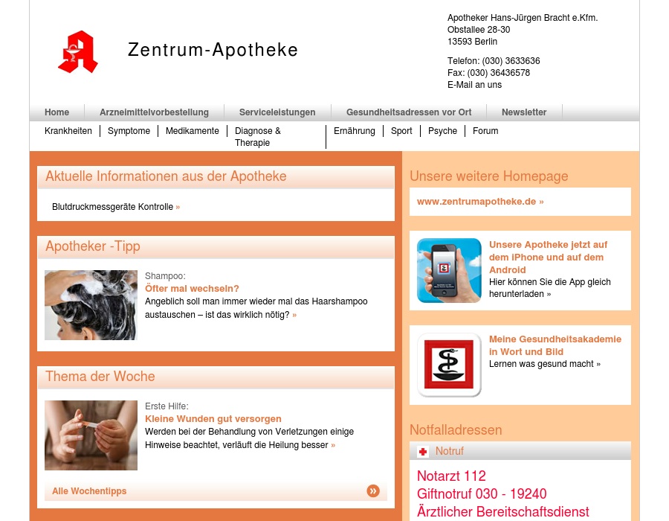The width and height of the screenshot is (669, 521).
Task: Click the orange arrow icon beside Alle Wochentipps
Action: click(373, 490)
